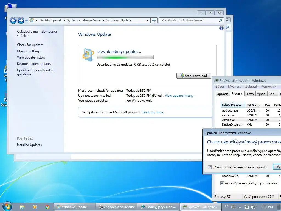The height and width of the screenshot is (211, 281).
Task: Sort by the Meno p... column header
Action: tap(254, 105)
